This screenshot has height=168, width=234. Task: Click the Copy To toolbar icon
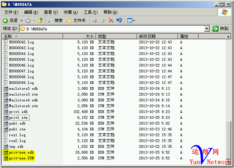click(x=103, y=21)
